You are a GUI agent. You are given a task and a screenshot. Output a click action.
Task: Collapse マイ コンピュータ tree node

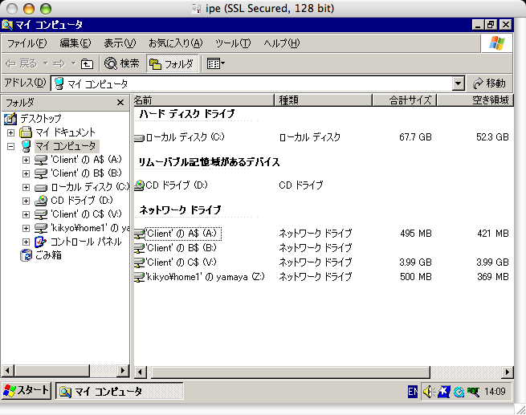point(10,146)
